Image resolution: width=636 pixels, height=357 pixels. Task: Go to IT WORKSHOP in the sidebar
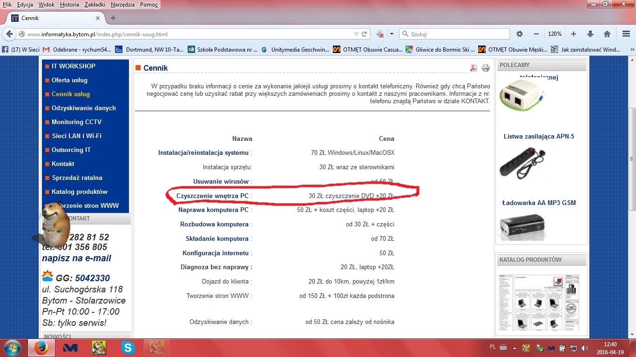click(x=74, y=66)
